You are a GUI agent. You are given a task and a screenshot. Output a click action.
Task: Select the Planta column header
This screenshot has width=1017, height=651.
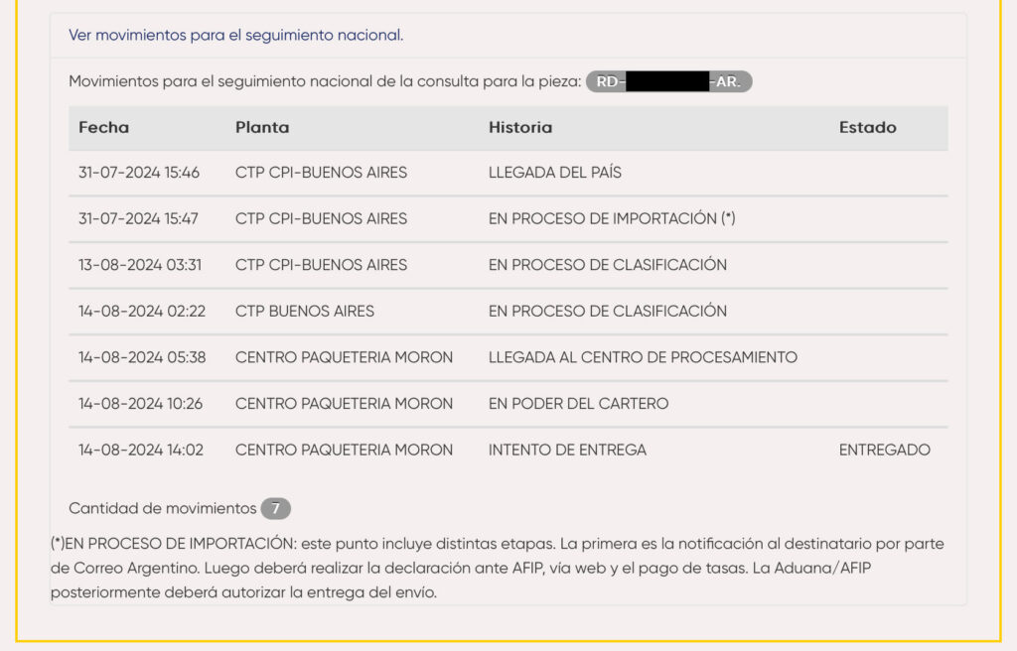click(262, 127)
